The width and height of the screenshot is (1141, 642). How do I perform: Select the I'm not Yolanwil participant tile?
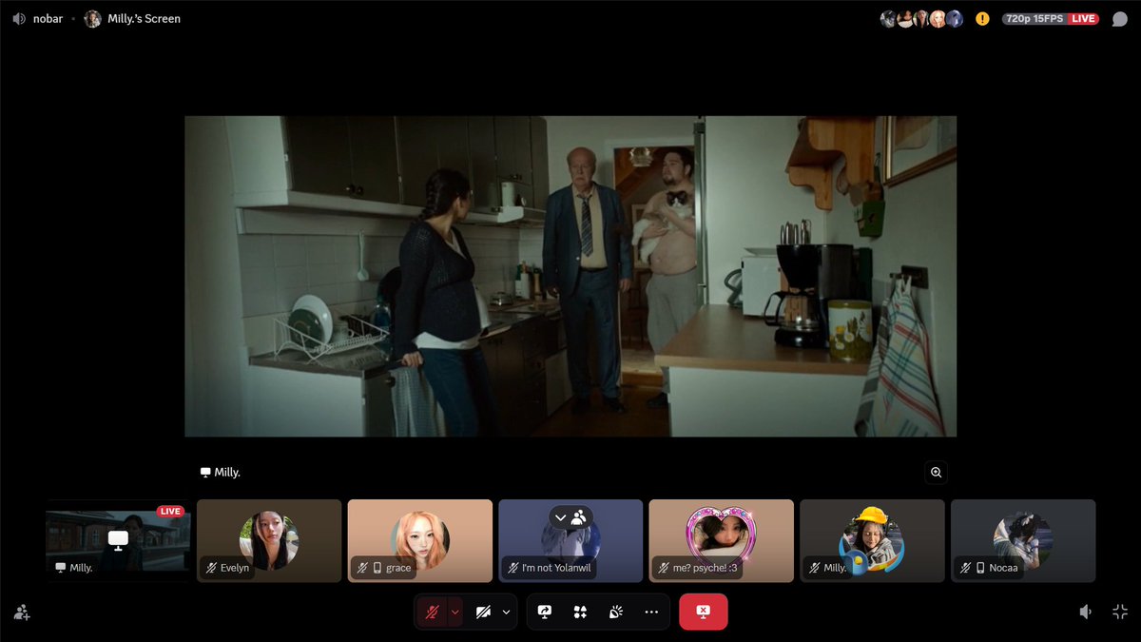pyautogui.click(x=570, y=541)
